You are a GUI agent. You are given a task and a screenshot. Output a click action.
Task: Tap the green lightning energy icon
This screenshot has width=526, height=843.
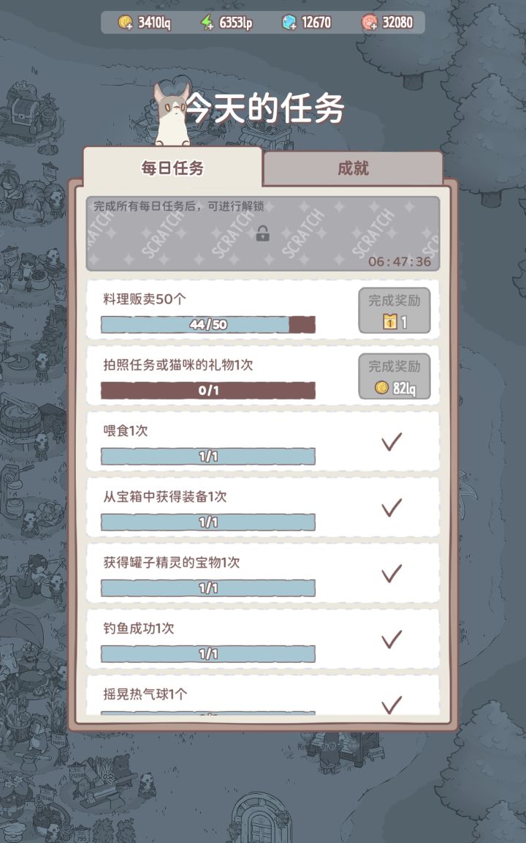(x=208, y=23)
